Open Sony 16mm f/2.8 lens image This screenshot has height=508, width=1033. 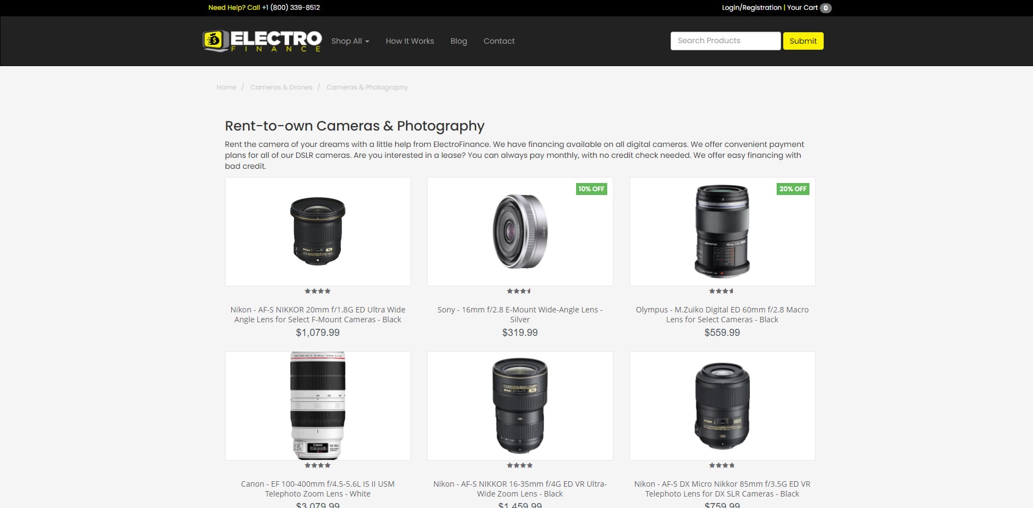coord(520,232)
